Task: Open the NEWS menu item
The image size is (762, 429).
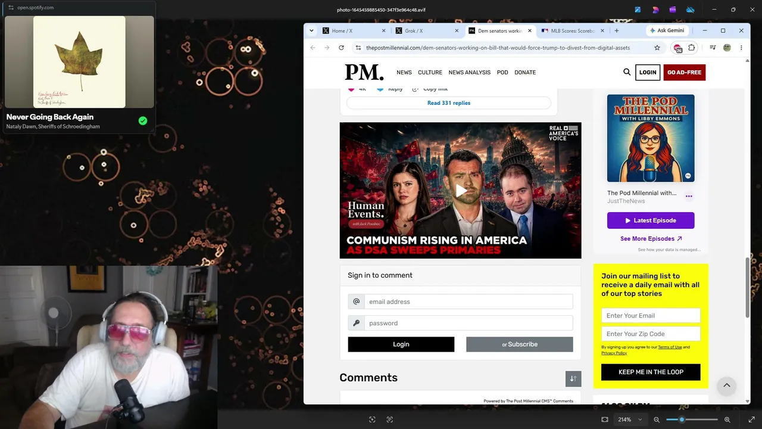Action: pyautogui.click(x=404, y=72)
